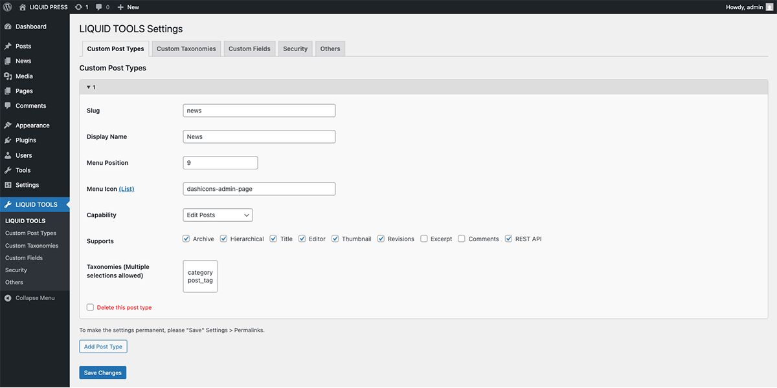Viewport: 777px width, 388px height.
Task: Click the Dashboard gauge icon
Action: click(8, 27)
